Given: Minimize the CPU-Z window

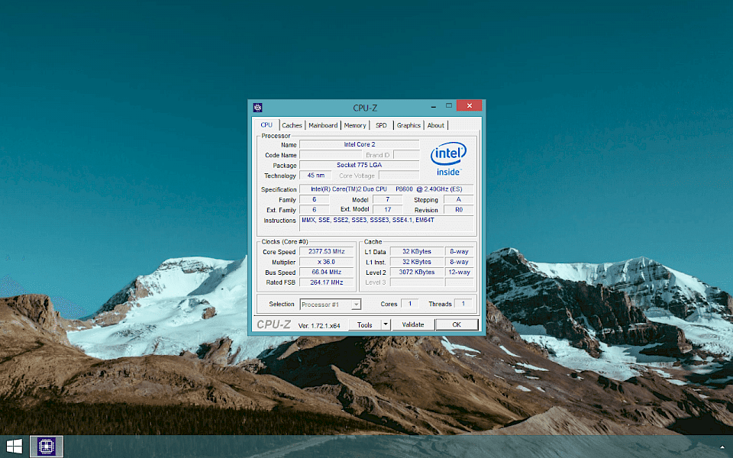Looking at the screenshot, I should [x=434, y=106].
